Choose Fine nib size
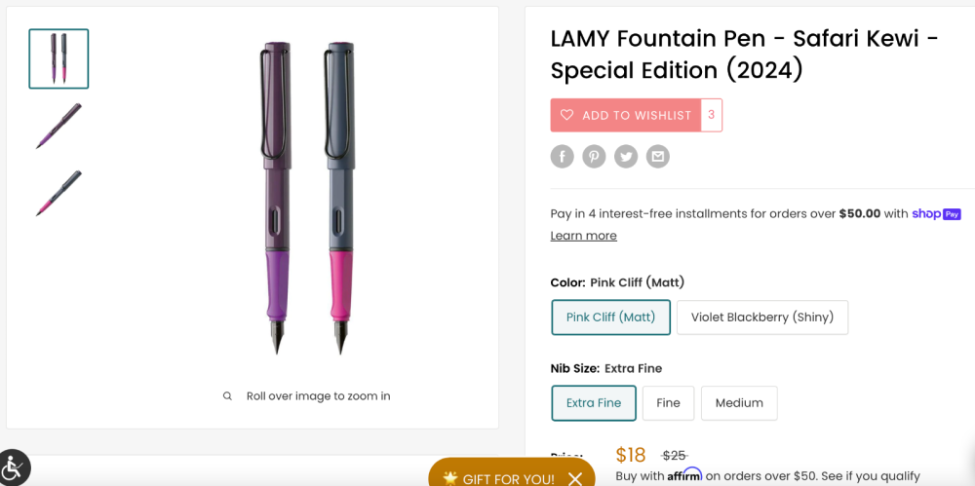Image resolution: width=975 pixels, height=486 pixels. (x=668, y=403)
